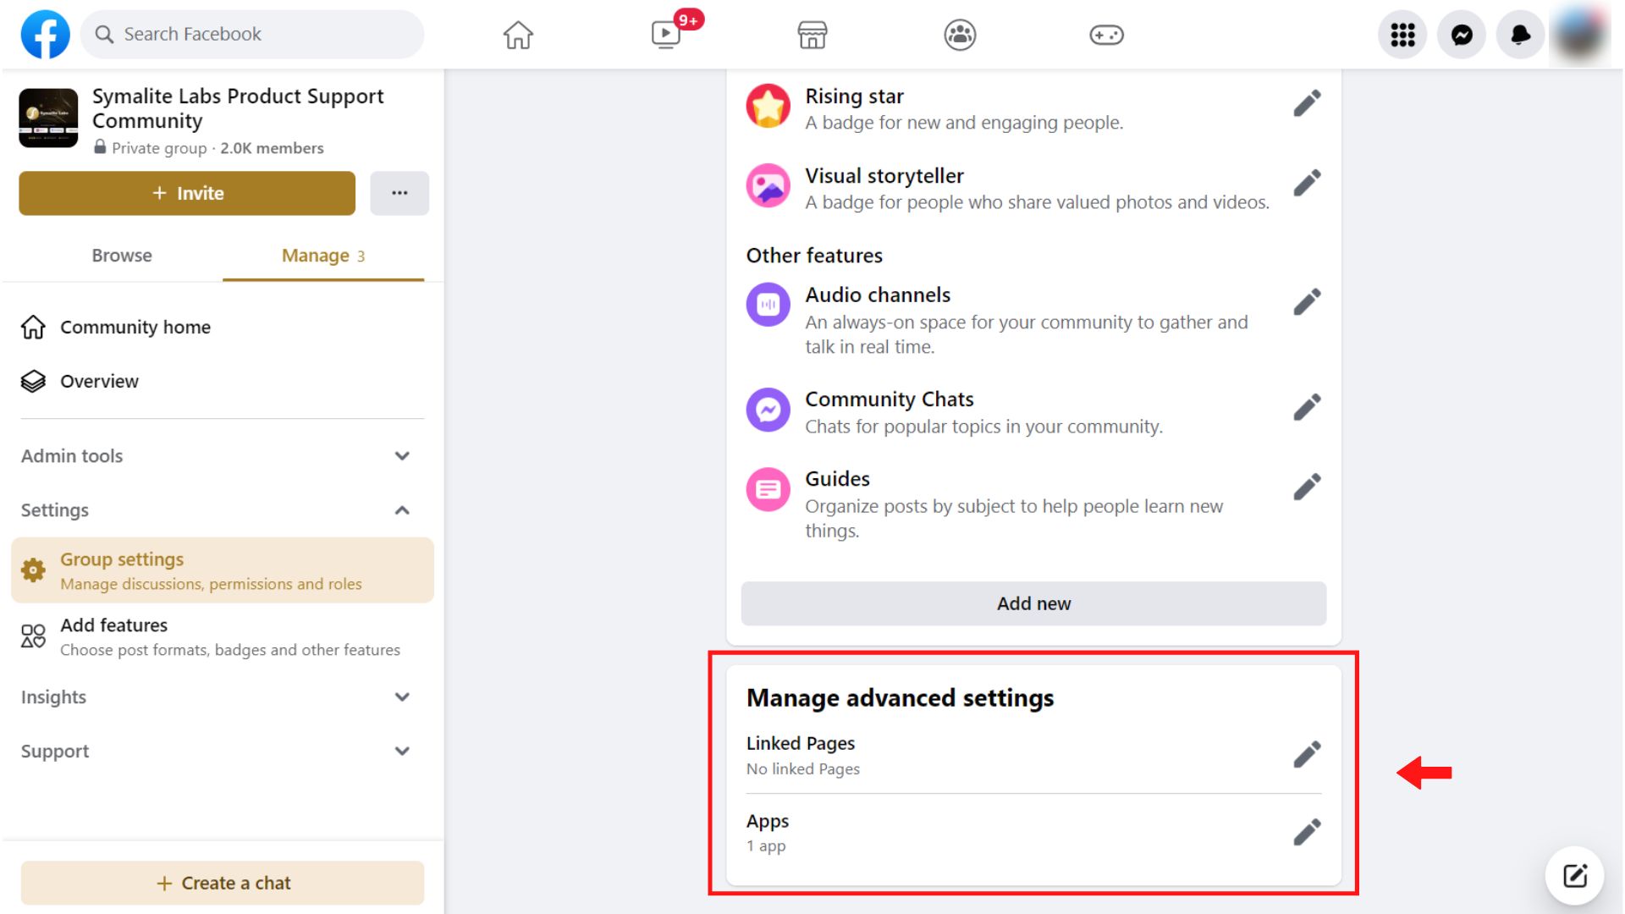
Task: Open the apps grid menu
Action: pos(1402,35)
